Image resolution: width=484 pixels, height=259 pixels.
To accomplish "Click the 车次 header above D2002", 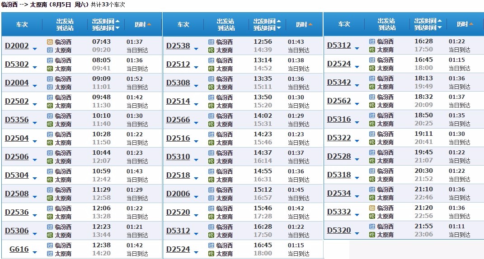I will point(22,24).
